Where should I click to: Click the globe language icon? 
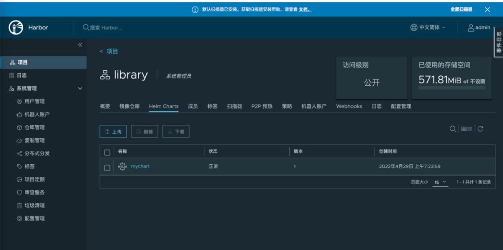click(x=414, y=27)
